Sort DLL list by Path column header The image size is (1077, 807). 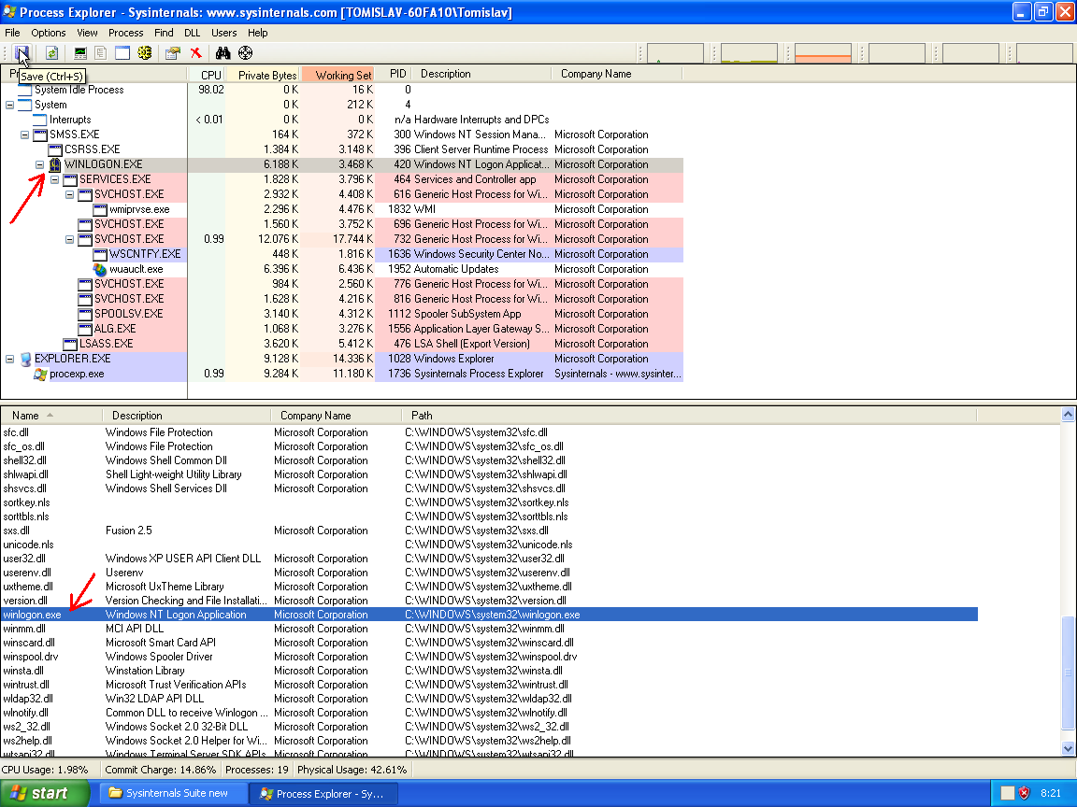tap(689, 416)
